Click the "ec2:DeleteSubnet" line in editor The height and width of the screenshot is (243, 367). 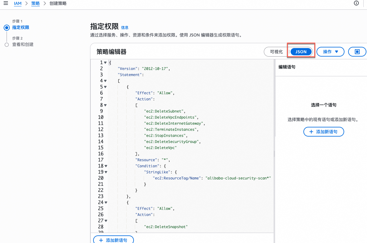click(165, 111)
